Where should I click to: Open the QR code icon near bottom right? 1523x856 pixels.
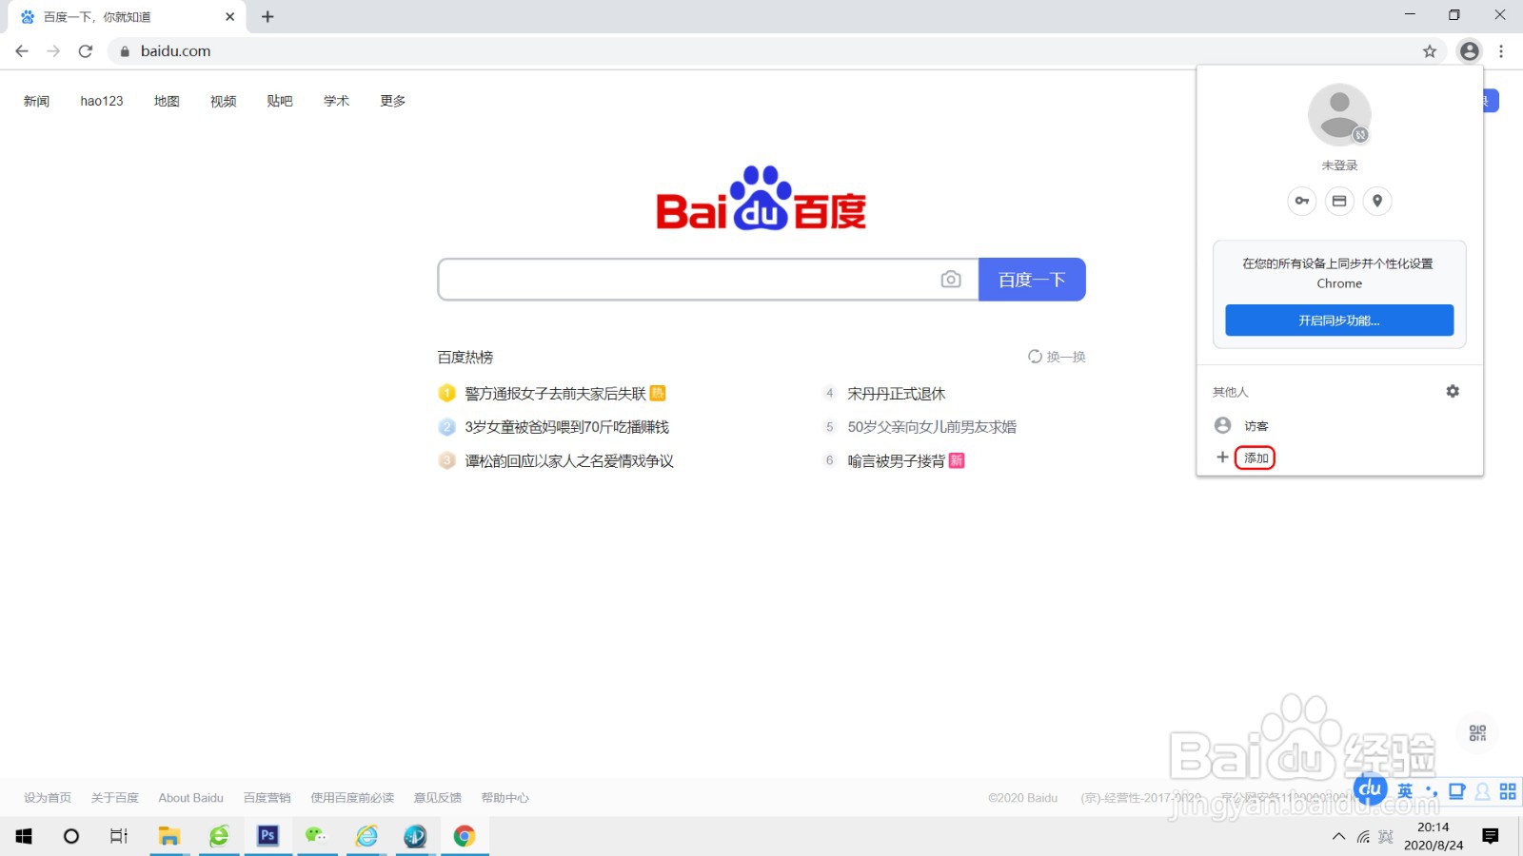1476,732
